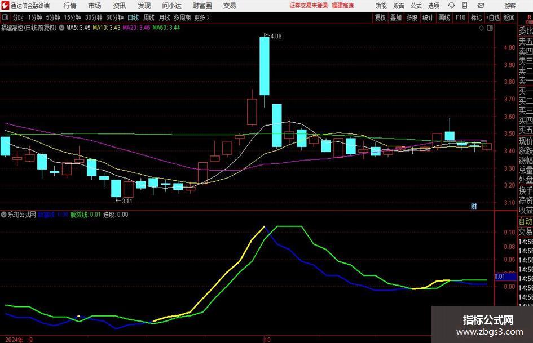Expand the 更多 period options
533x343 pixels.
(x=202, y=17)
